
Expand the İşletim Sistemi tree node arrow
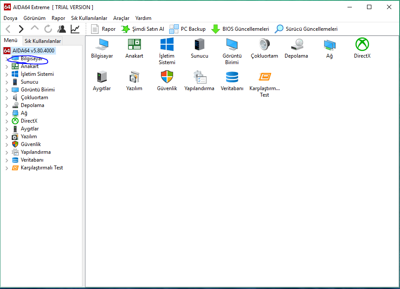tap(7, 75)
